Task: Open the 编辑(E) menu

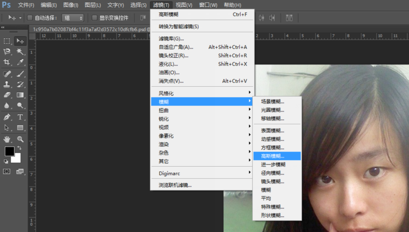Action: tap(49, 5)
